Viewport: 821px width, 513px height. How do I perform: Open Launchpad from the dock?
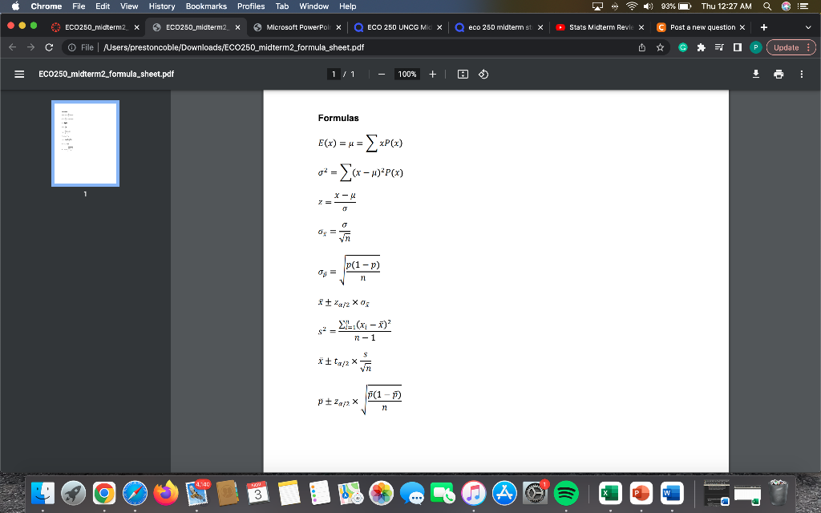pos(73,493)
